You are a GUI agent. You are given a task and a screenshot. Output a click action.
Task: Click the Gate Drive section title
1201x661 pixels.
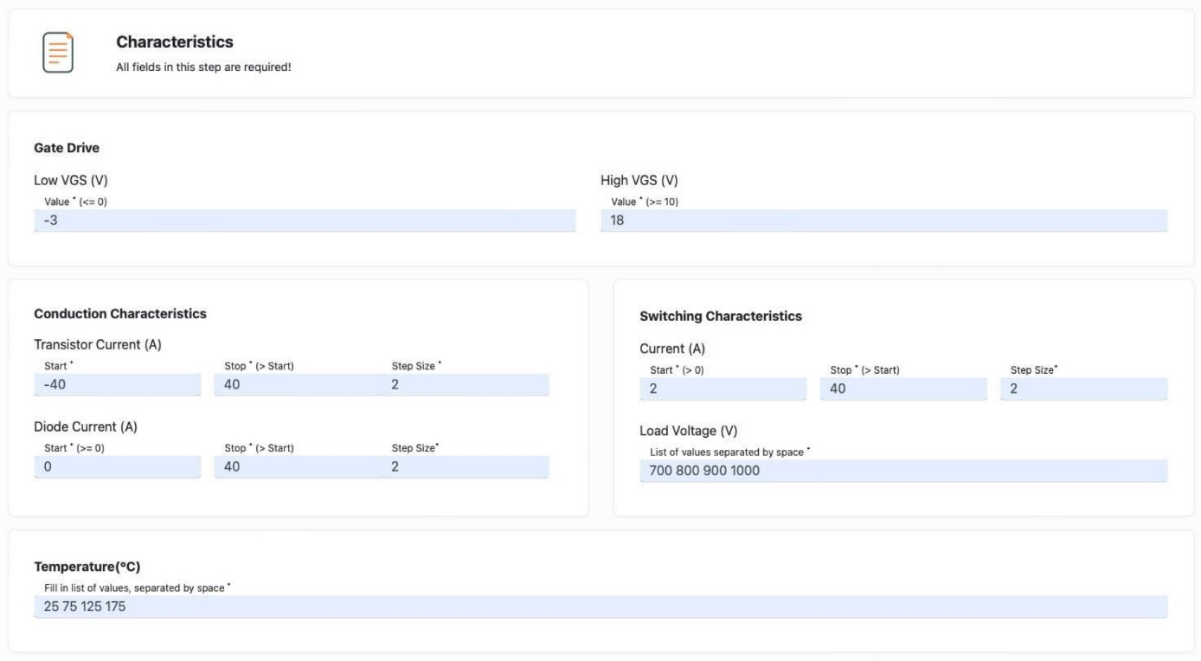coord(67,148)
